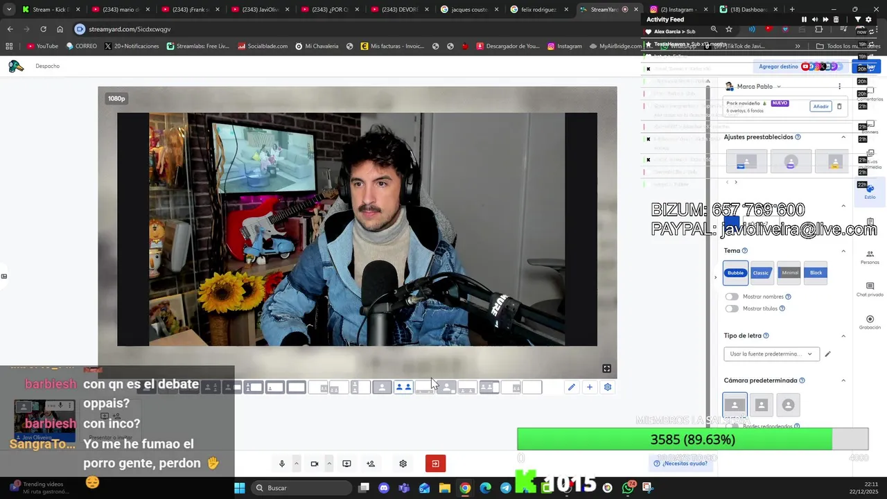The image size is (887, 499).
Task: Open camera options arrow
Action: click(329, 464)
